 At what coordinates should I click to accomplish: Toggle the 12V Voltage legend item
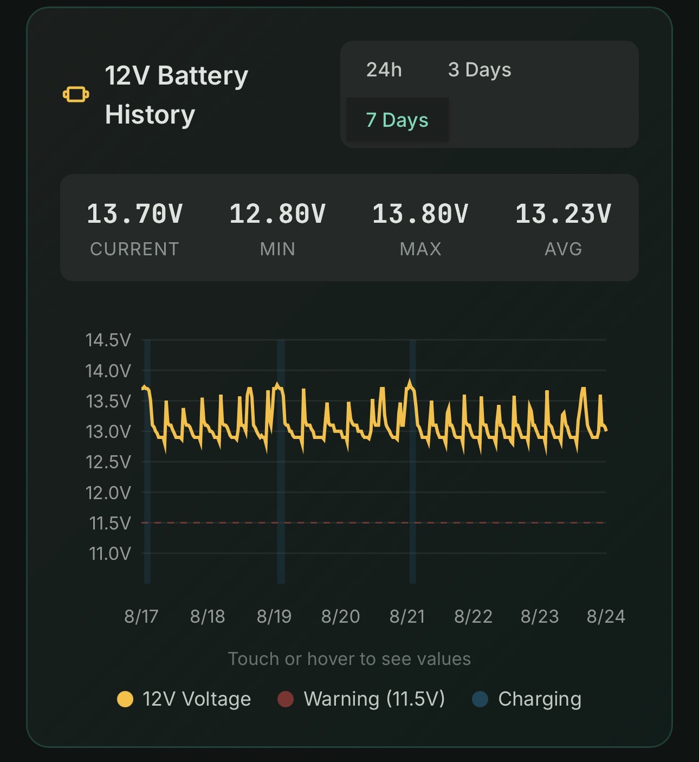[184, 699]
